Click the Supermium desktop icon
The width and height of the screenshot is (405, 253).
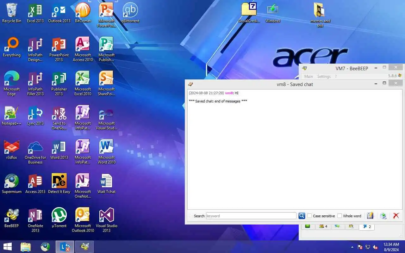(x=12, y=184)
